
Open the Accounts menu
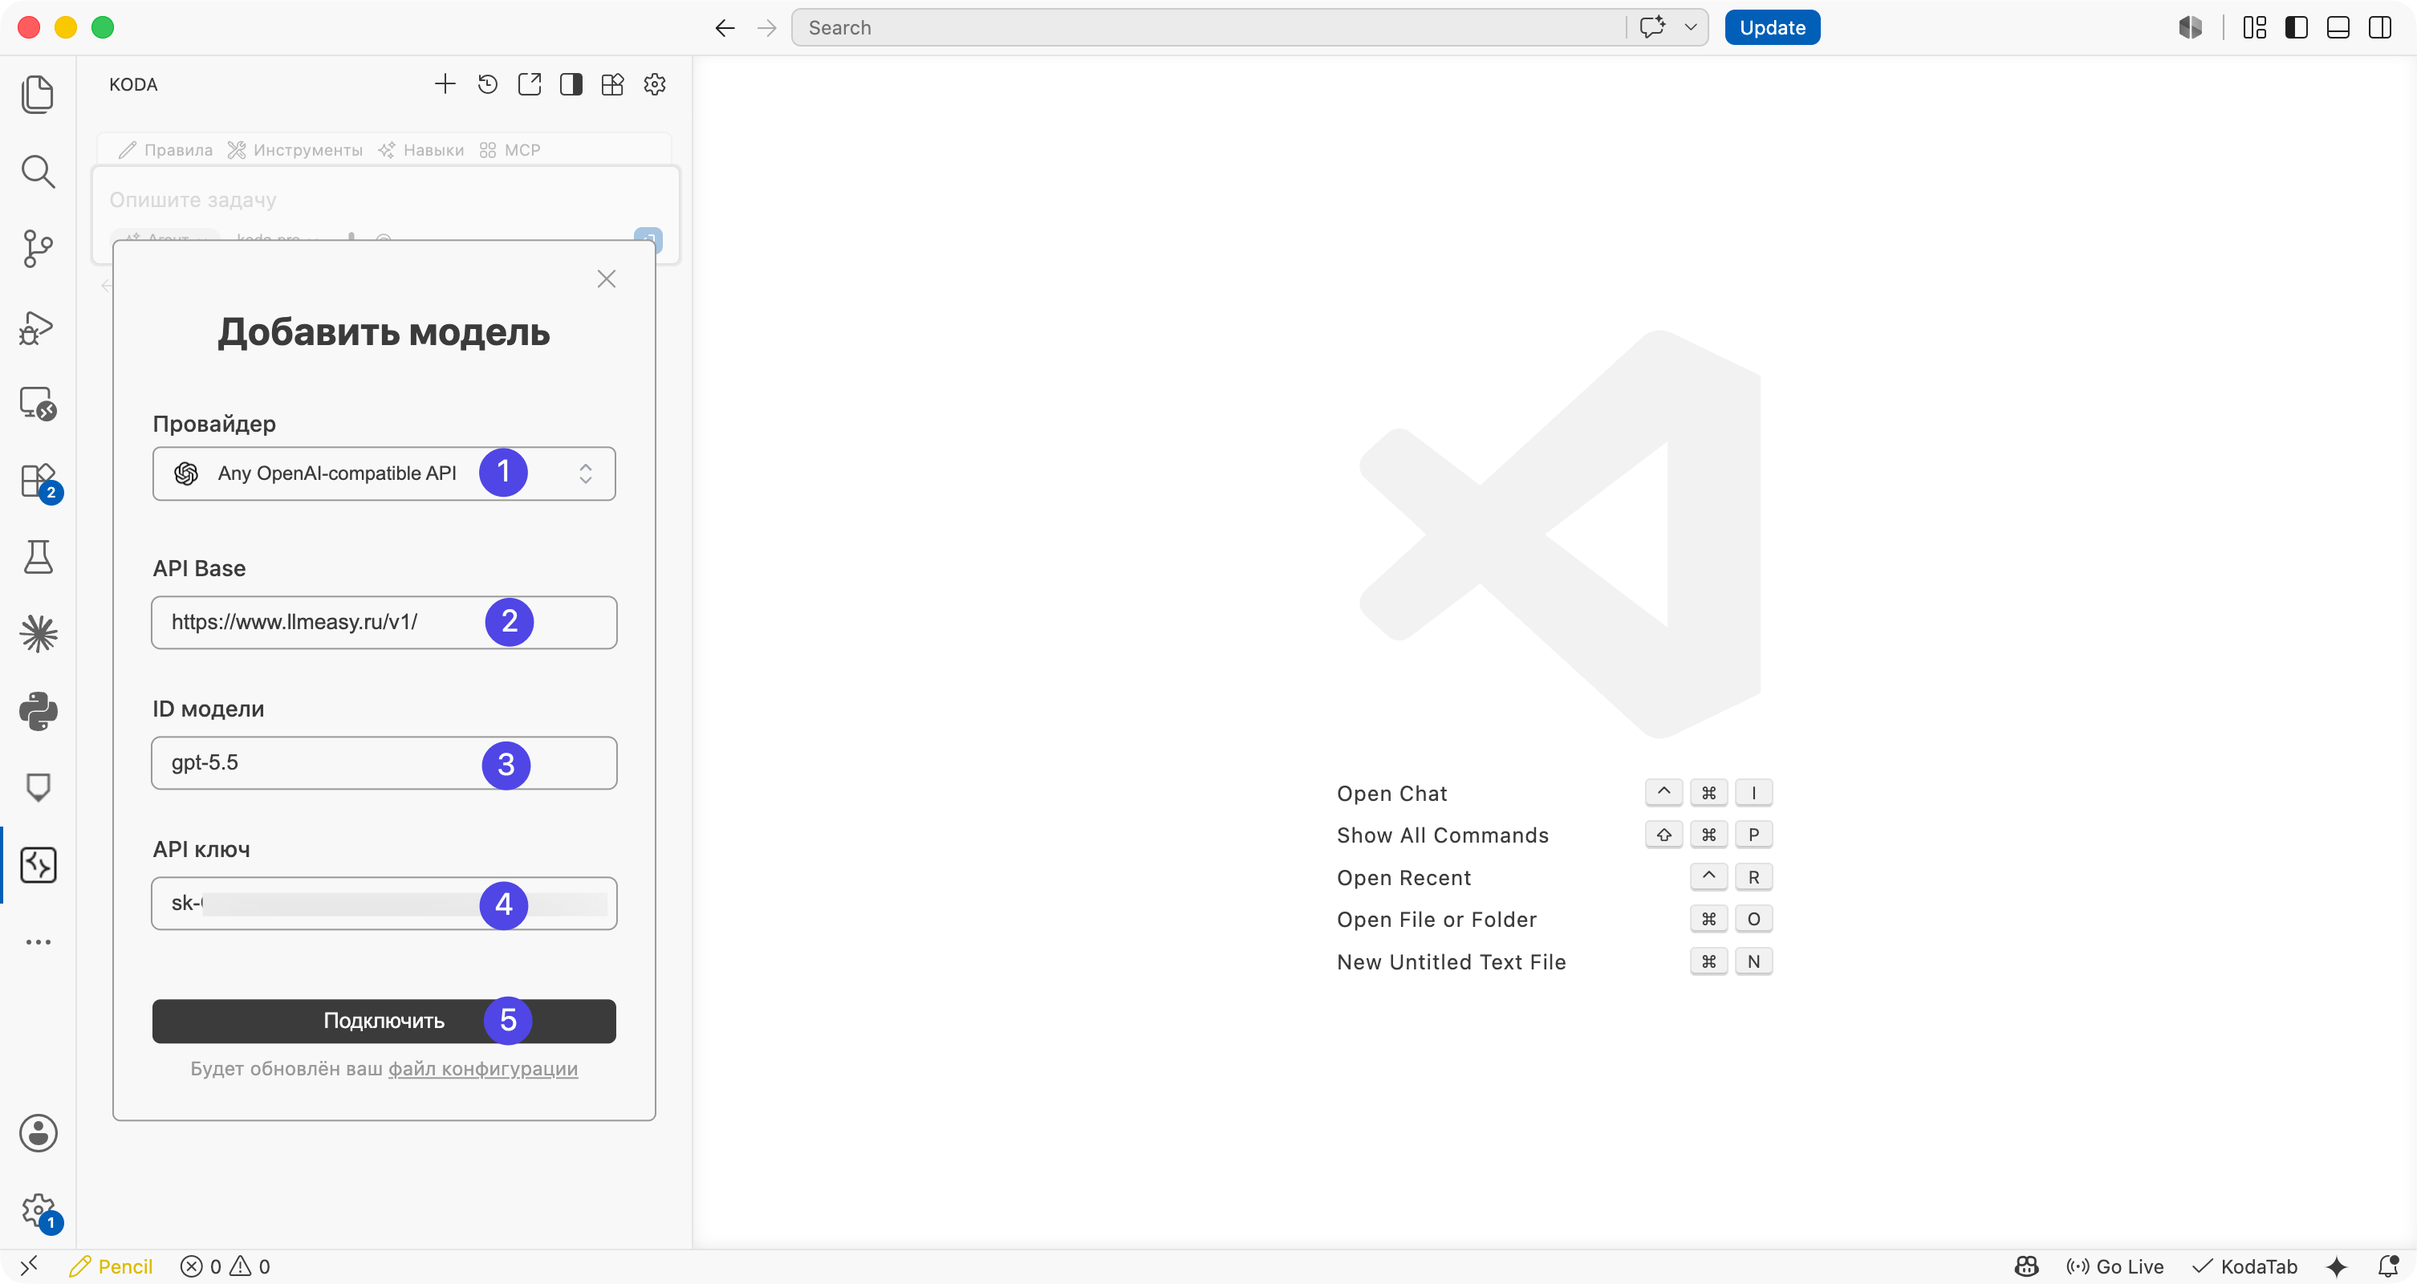38,1133
